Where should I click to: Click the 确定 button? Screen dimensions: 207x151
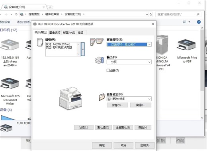coord(102,145)
